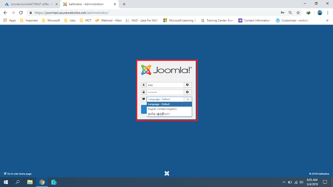The image size is (333, 187).
Task: Select Language - Default option
Action: coord(169,104)
